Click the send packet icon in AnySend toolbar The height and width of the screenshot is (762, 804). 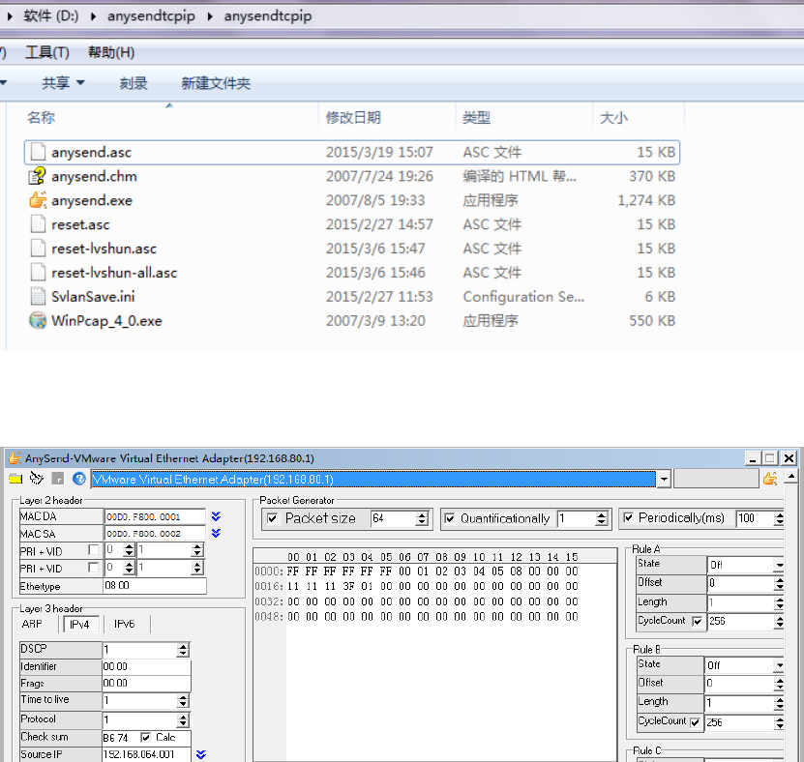37,479
